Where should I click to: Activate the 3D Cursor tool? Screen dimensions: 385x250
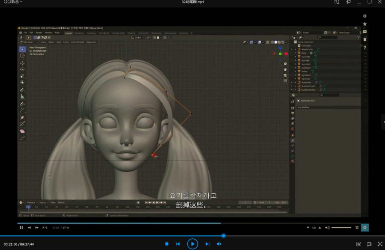tap(22, 56)
